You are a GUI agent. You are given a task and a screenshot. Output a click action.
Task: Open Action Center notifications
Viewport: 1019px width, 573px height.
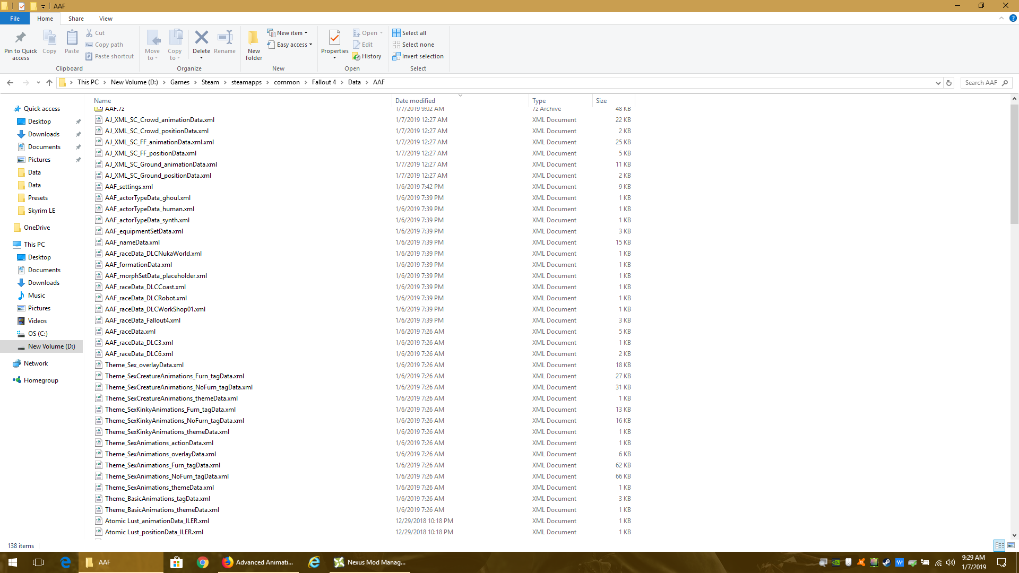(x=1001, y=562)
